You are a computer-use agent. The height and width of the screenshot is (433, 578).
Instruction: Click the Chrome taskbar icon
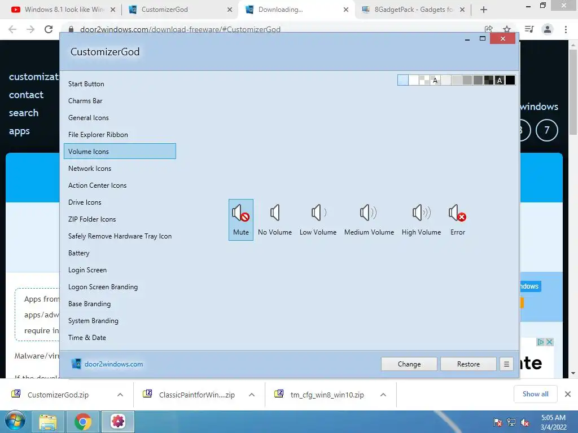pos(83,422)
